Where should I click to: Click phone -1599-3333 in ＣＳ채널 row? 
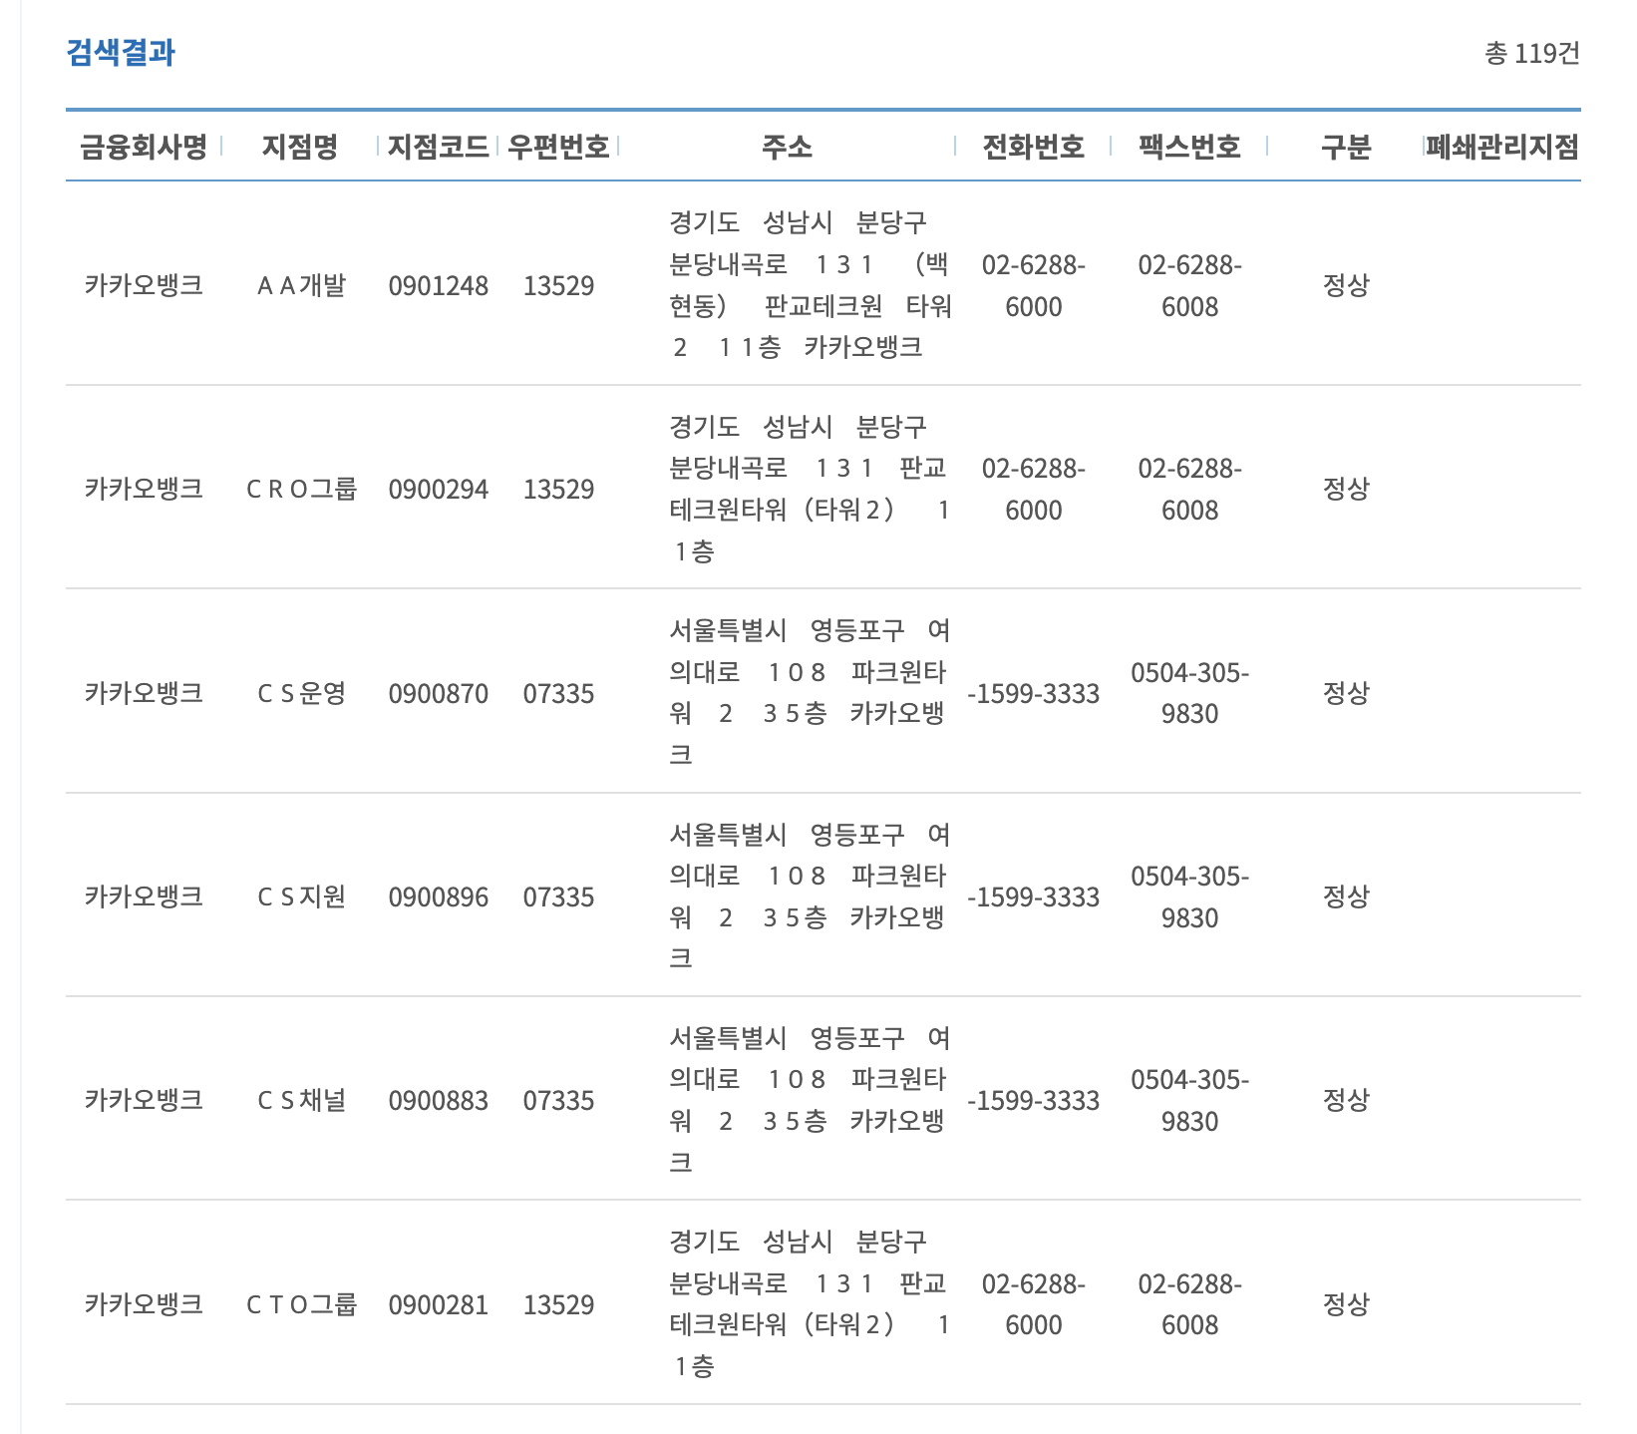click(1033, 1101)
